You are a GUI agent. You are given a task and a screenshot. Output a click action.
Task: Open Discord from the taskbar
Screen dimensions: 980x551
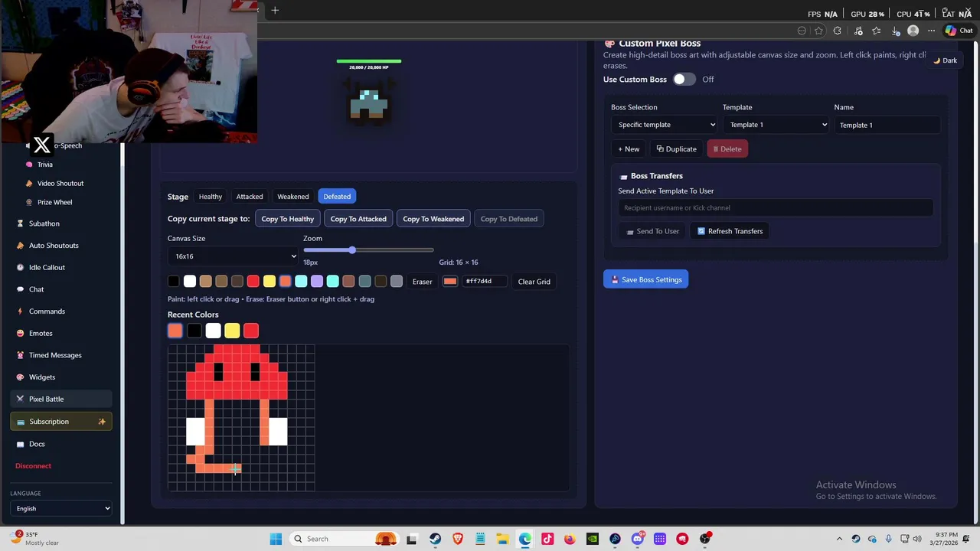(x=637, y=539)
